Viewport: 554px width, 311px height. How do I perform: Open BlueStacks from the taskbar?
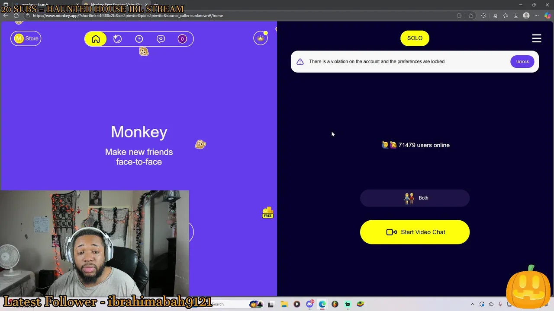pyautogui.click(x=361, y=304)
